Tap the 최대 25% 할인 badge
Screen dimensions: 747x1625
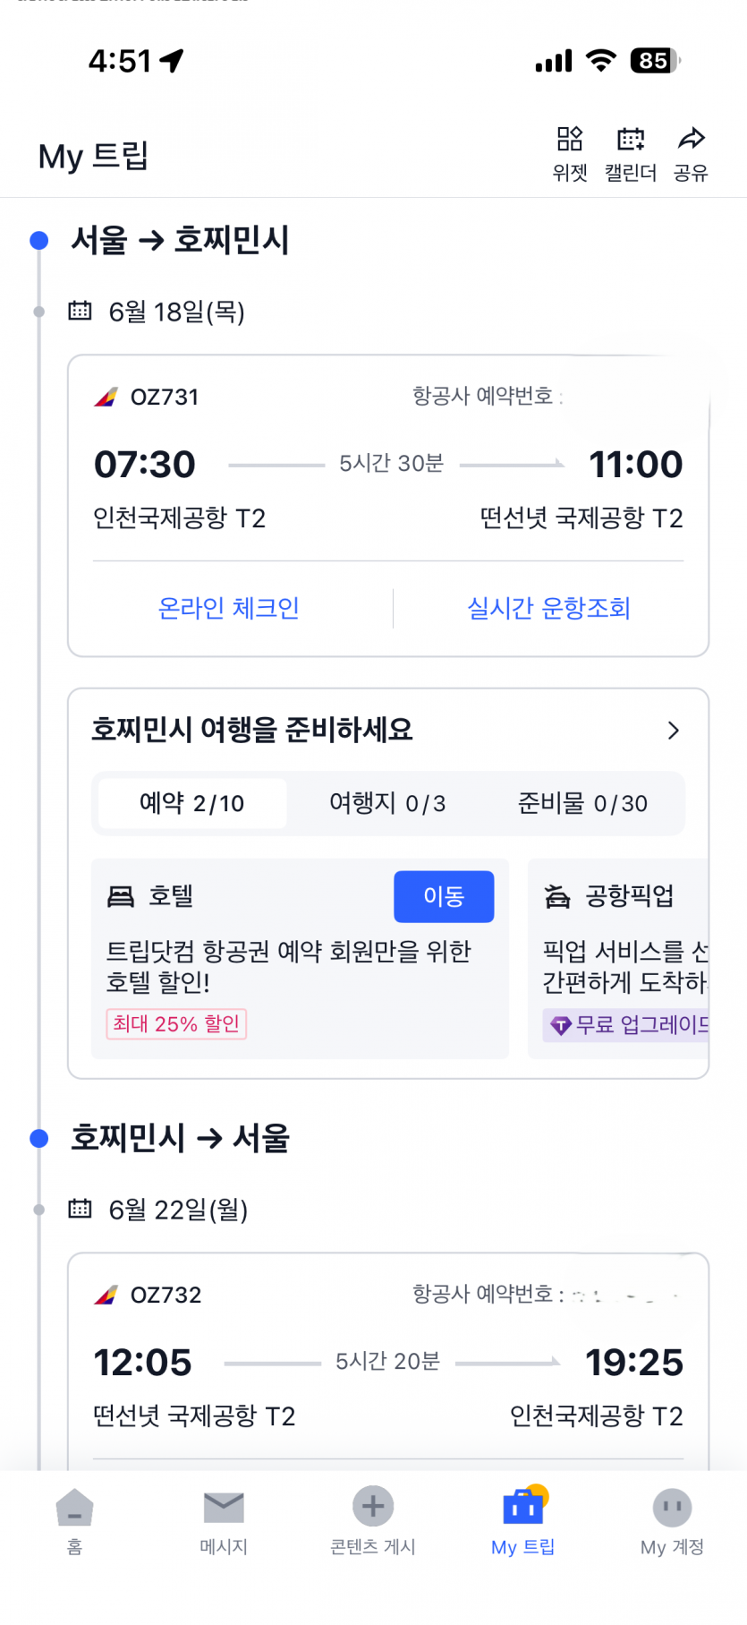pyautogui.click(x=176, y=1023)
